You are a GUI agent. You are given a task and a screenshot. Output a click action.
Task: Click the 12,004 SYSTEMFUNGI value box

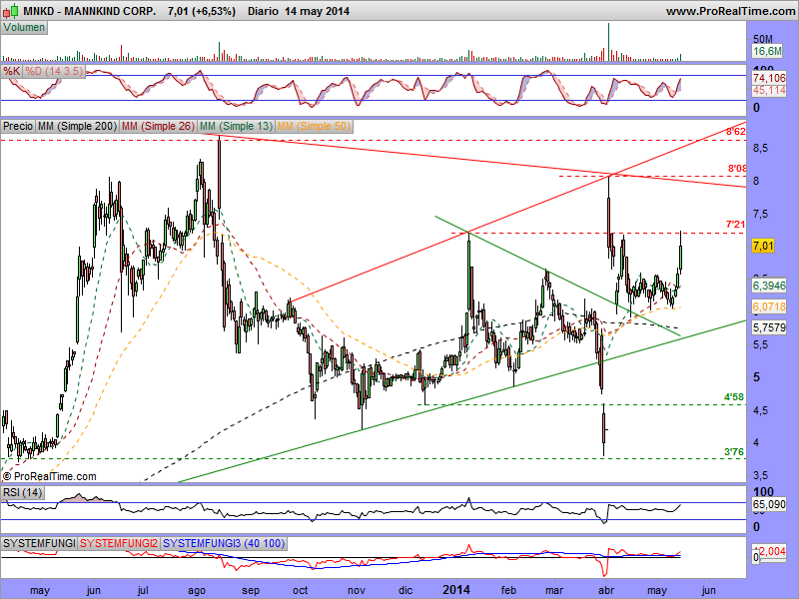(771, 551)
